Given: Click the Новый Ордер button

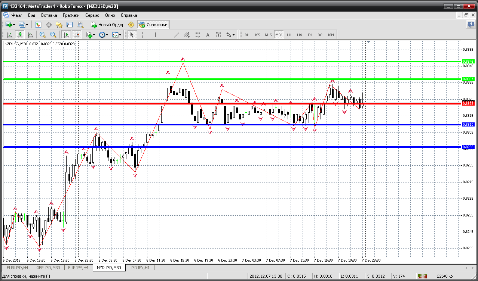Looking at the screenshot, I should (108, 25).
